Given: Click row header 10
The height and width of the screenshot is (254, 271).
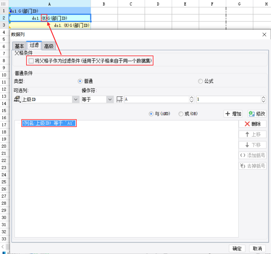Looking at the screenshot, I should (x=4, y=75).
